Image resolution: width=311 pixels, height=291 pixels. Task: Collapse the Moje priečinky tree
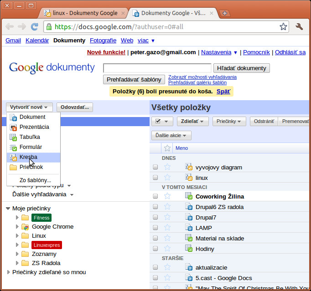(8, 209)
